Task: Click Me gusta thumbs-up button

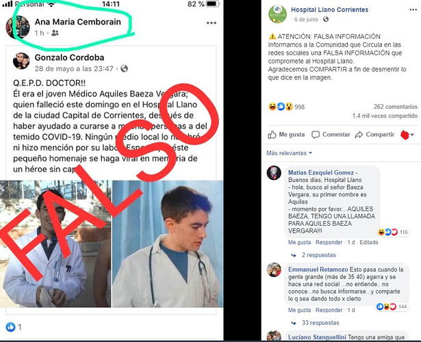Action: pyautogui.click(x=286, y=134)
